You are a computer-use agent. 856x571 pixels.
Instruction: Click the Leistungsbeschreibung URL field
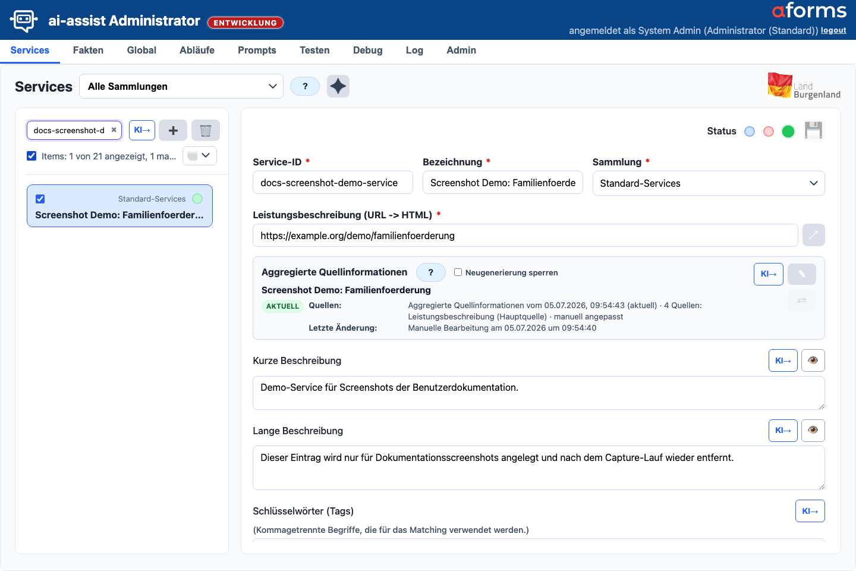pyautogui.click(x=525, y=236)
